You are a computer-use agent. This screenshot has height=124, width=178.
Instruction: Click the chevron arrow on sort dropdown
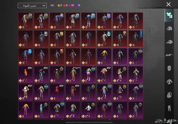[44, 5]
